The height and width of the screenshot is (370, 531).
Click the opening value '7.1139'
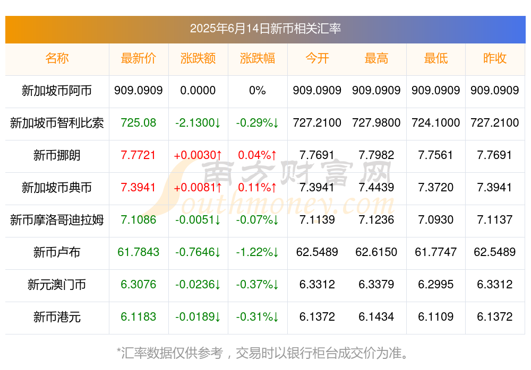click(317, 219)
